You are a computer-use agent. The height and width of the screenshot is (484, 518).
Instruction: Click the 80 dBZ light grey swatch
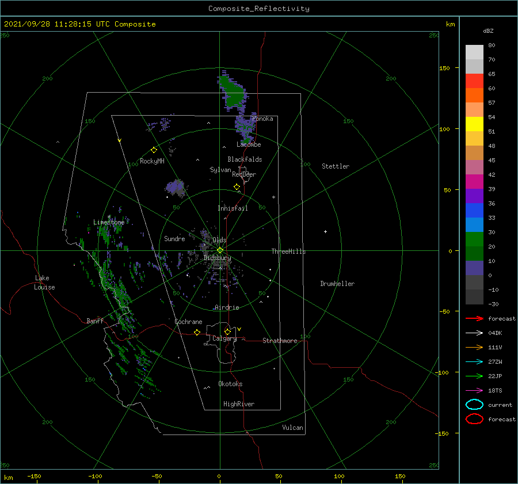point(474,52)
